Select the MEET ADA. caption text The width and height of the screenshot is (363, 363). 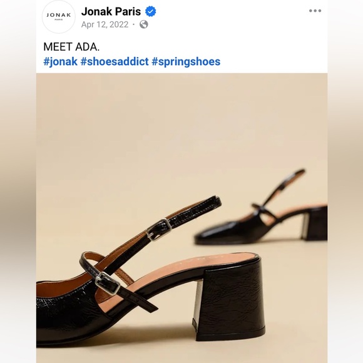pos(71,47)
